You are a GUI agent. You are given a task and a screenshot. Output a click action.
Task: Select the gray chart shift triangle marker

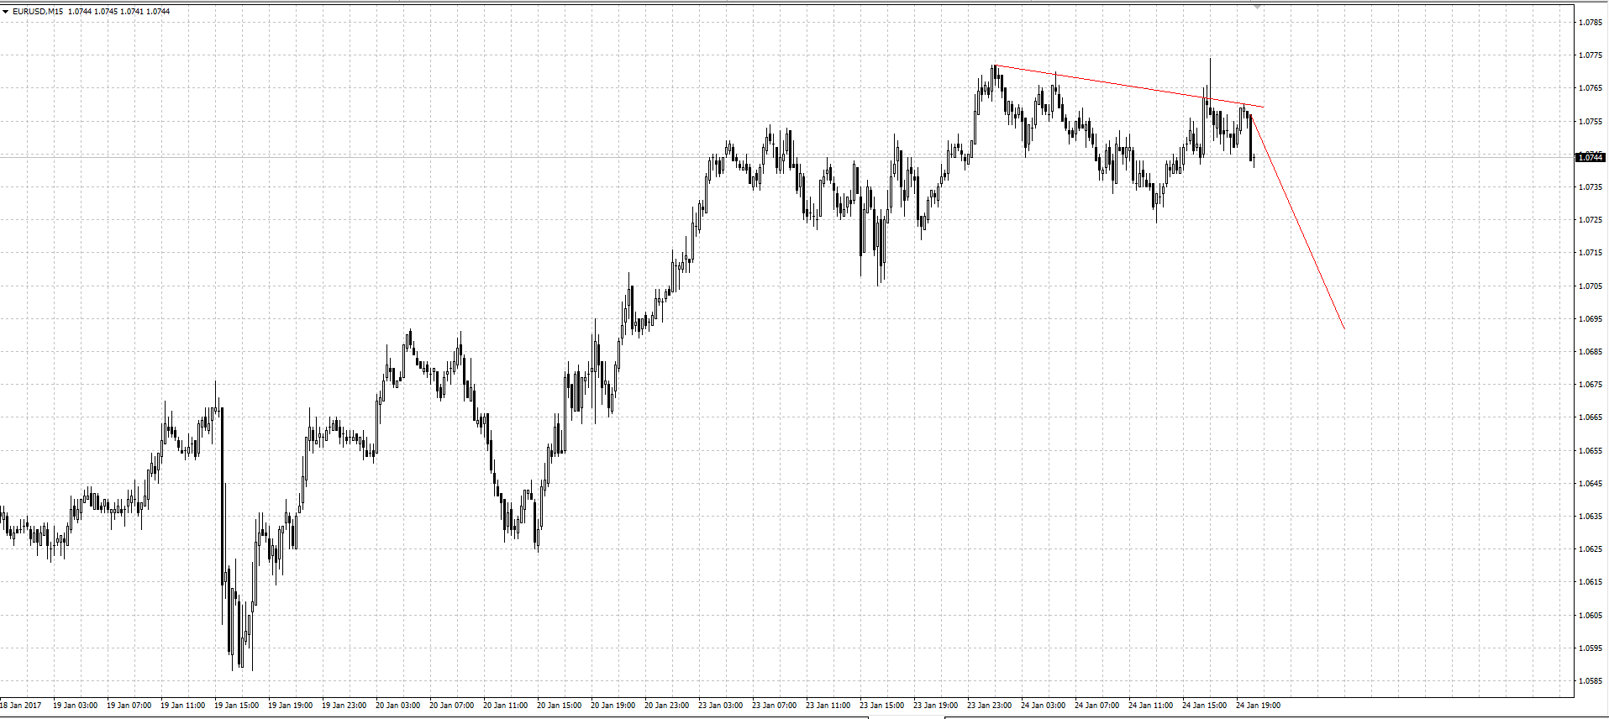1258,7
